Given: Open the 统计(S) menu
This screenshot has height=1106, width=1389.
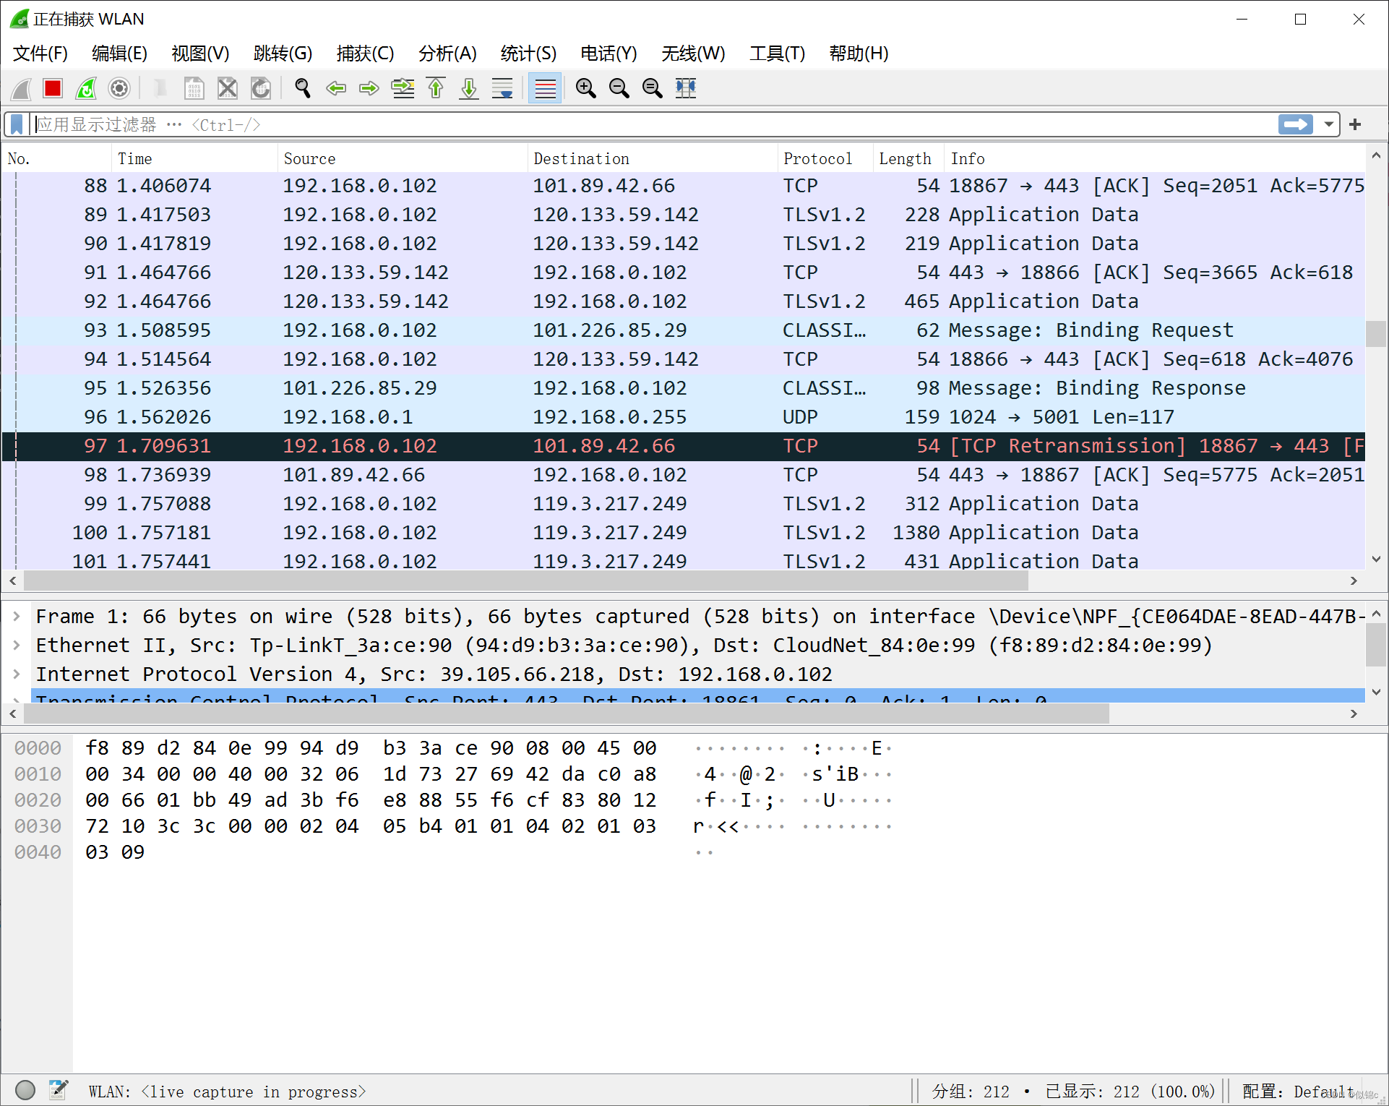Looking at the screenshot, I should click(x=528, y=53).
